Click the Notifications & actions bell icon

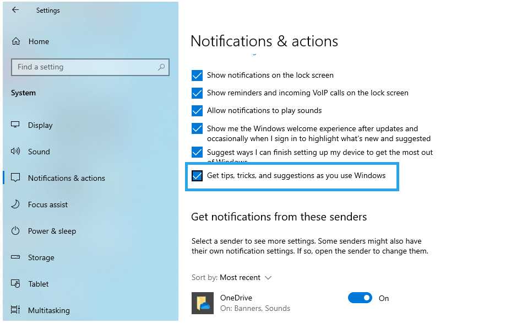(17, 178)
